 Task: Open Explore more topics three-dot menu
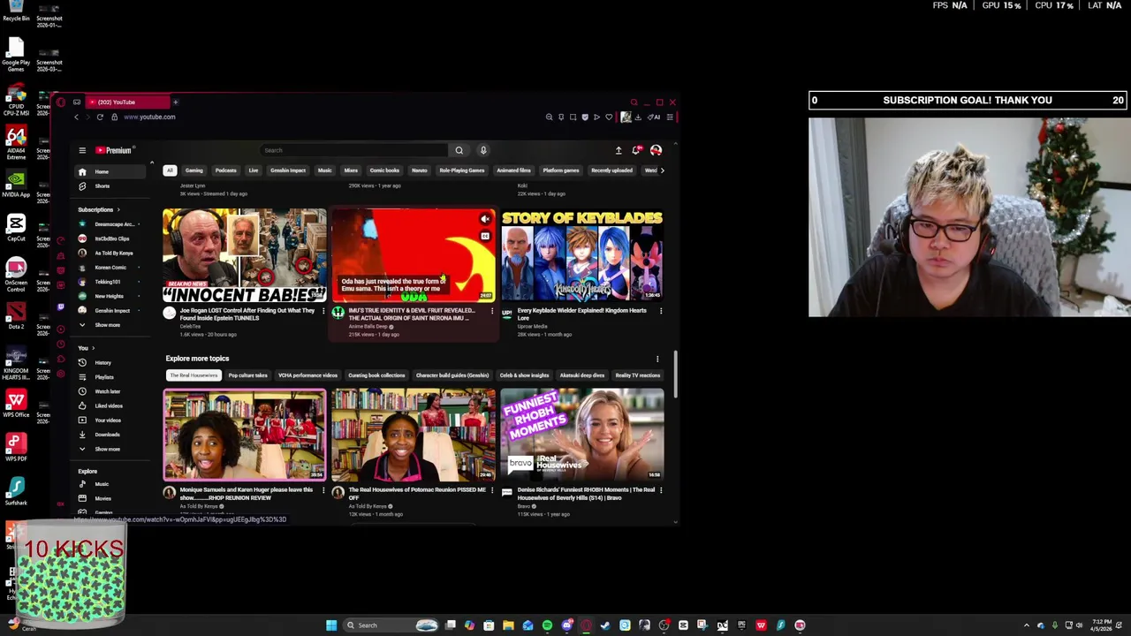[657, 359]
